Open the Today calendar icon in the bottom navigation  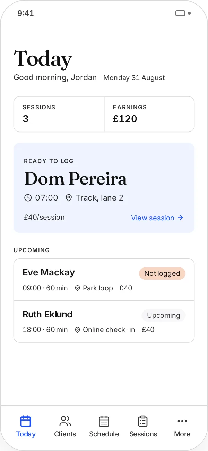pos(26,421)
